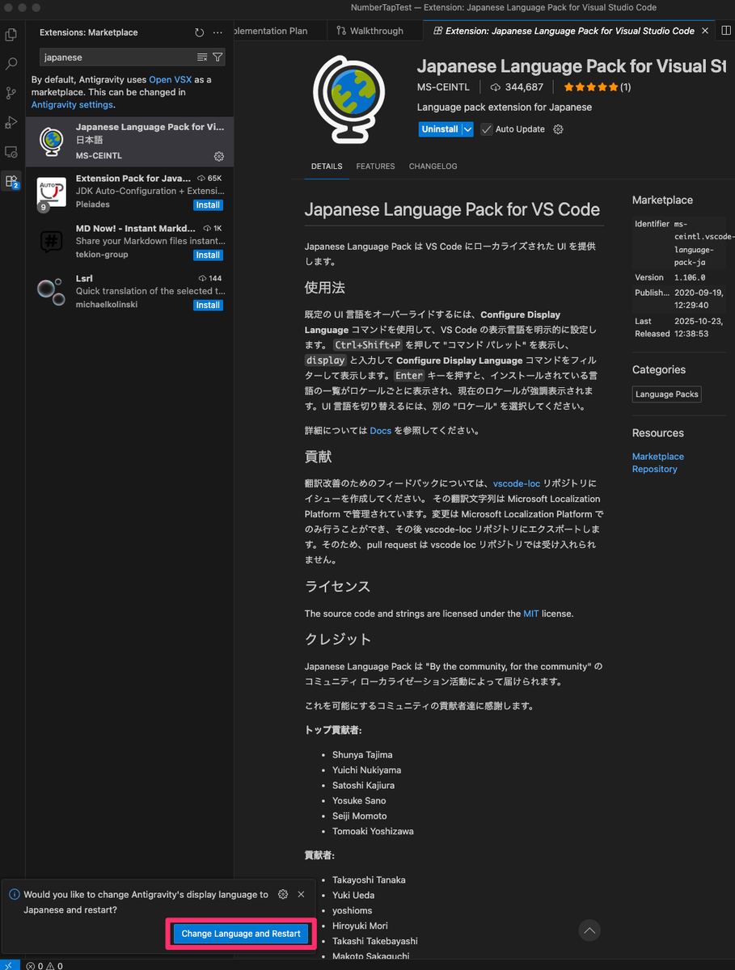Open the Remote Explorer view icon

click(x=11, y=152)
